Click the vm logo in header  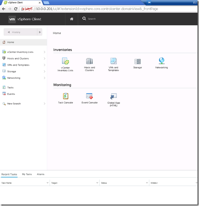[12, 19]
